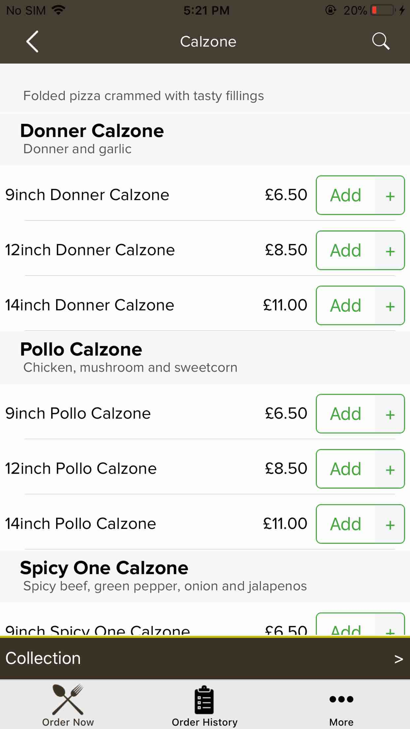Add 14inch Donner Calzone to order

[346, 306]
